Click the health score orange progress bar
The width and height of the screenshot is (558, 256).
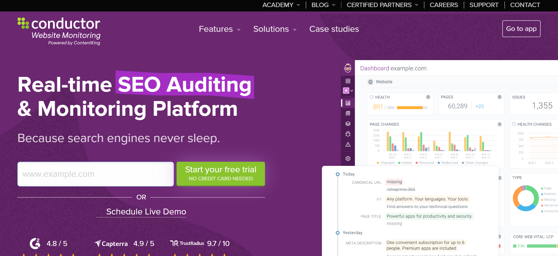[412, 108]
